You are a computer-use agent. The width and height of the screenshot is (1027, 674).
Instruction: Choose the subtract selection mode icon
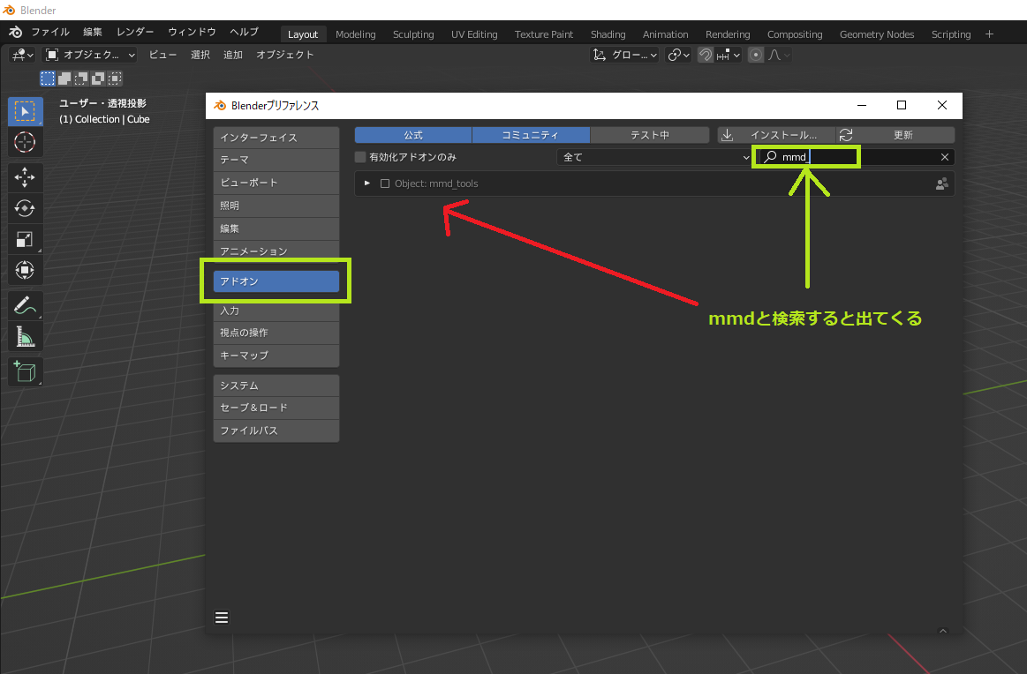coord(81,79)
